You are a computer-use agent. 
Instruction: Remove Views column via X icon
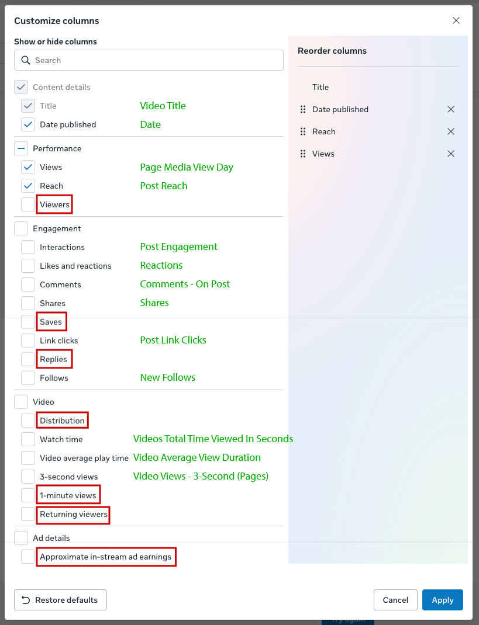click(451, 154)
